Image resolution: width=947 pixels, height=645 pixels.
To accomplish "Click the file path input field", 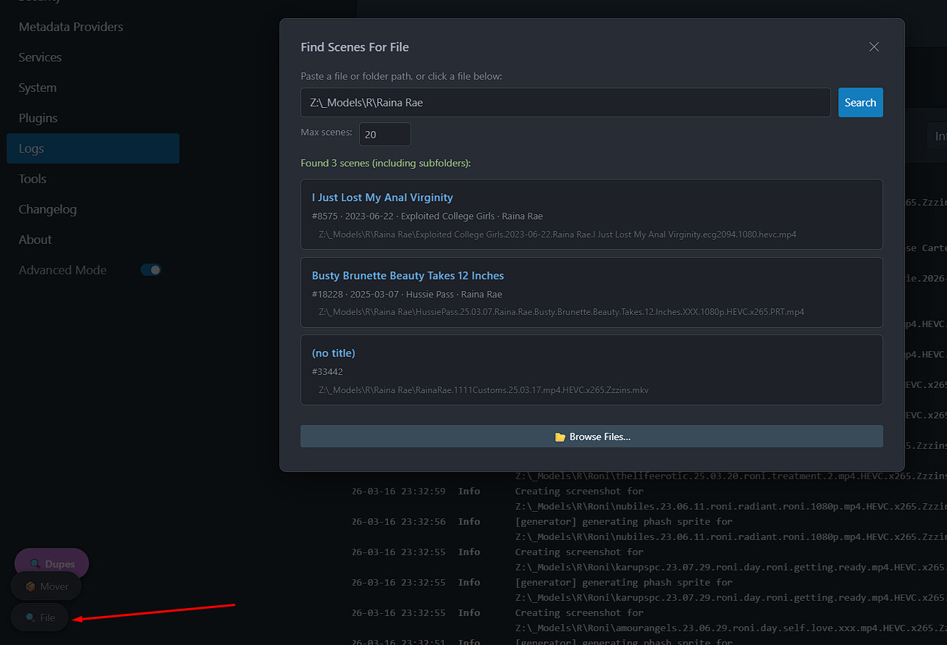I will [565, 103].
